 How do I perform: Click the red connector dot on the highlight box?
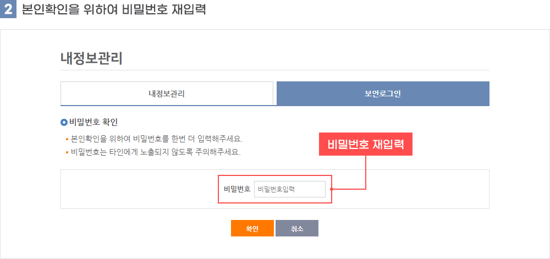[332, 190]
